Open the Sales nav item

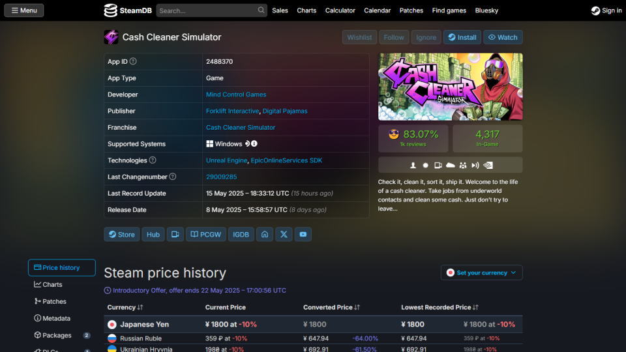(280, 10)
